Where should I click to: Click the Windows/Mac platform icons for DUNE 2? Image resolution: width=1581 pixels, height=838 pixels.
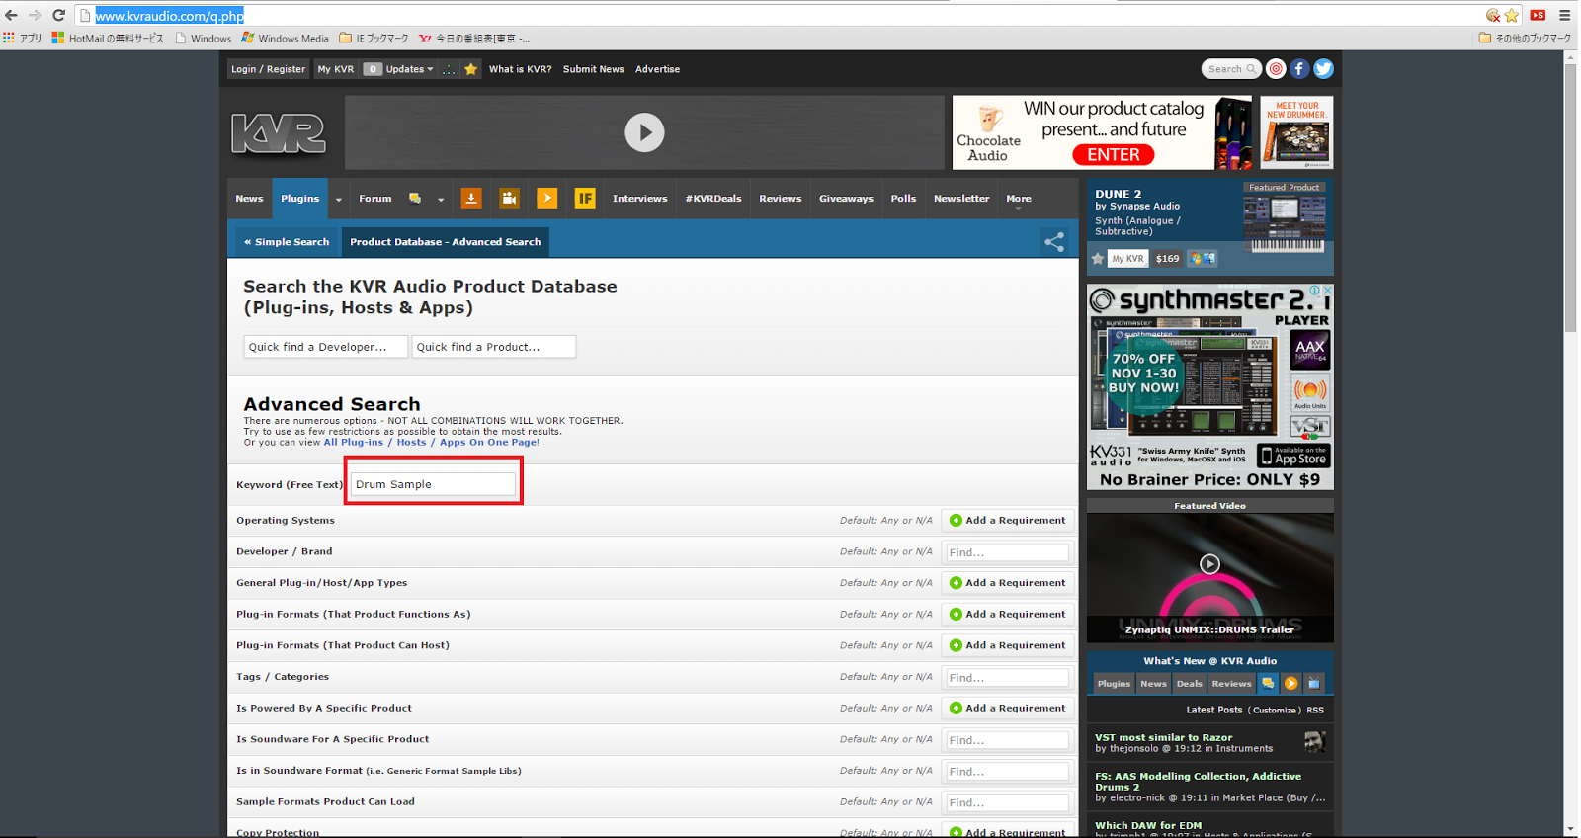(x=1203, y=259)
